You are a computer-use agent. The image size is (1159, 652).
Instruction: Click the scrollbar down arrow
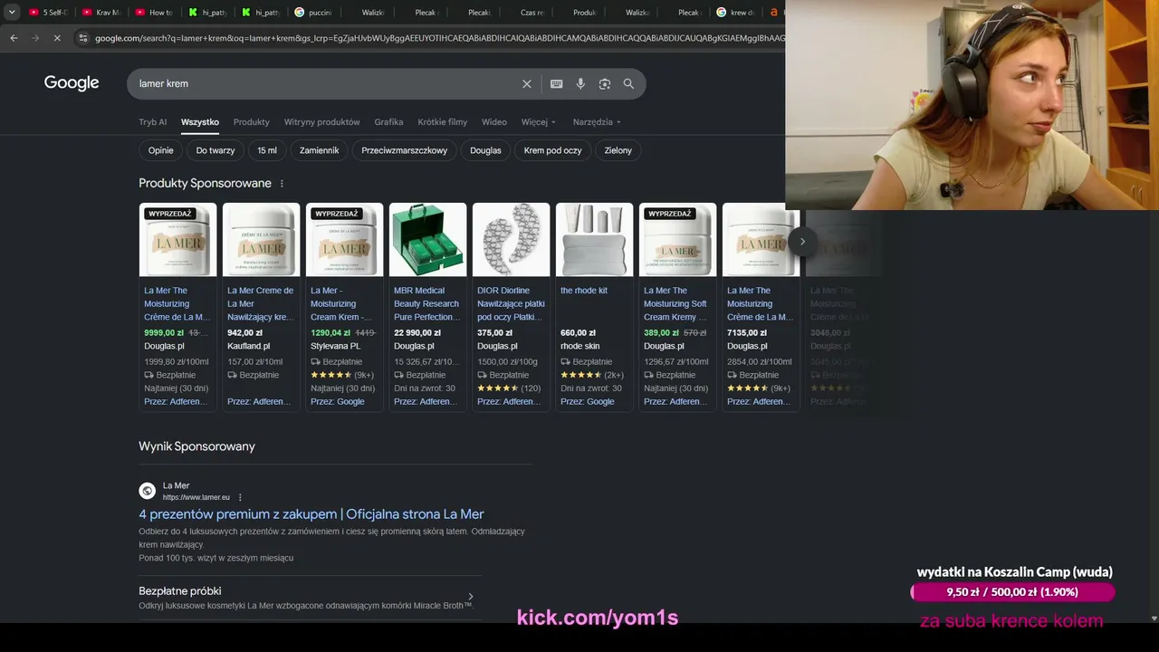tap(1153, 618)
